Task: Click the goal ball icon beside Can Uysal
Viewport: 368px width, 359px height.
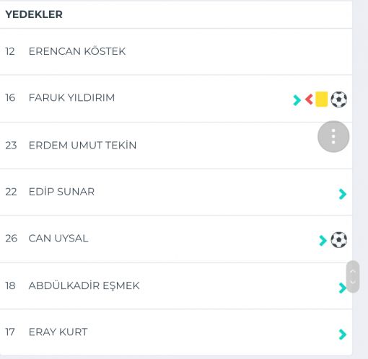Action: [338, 239]
